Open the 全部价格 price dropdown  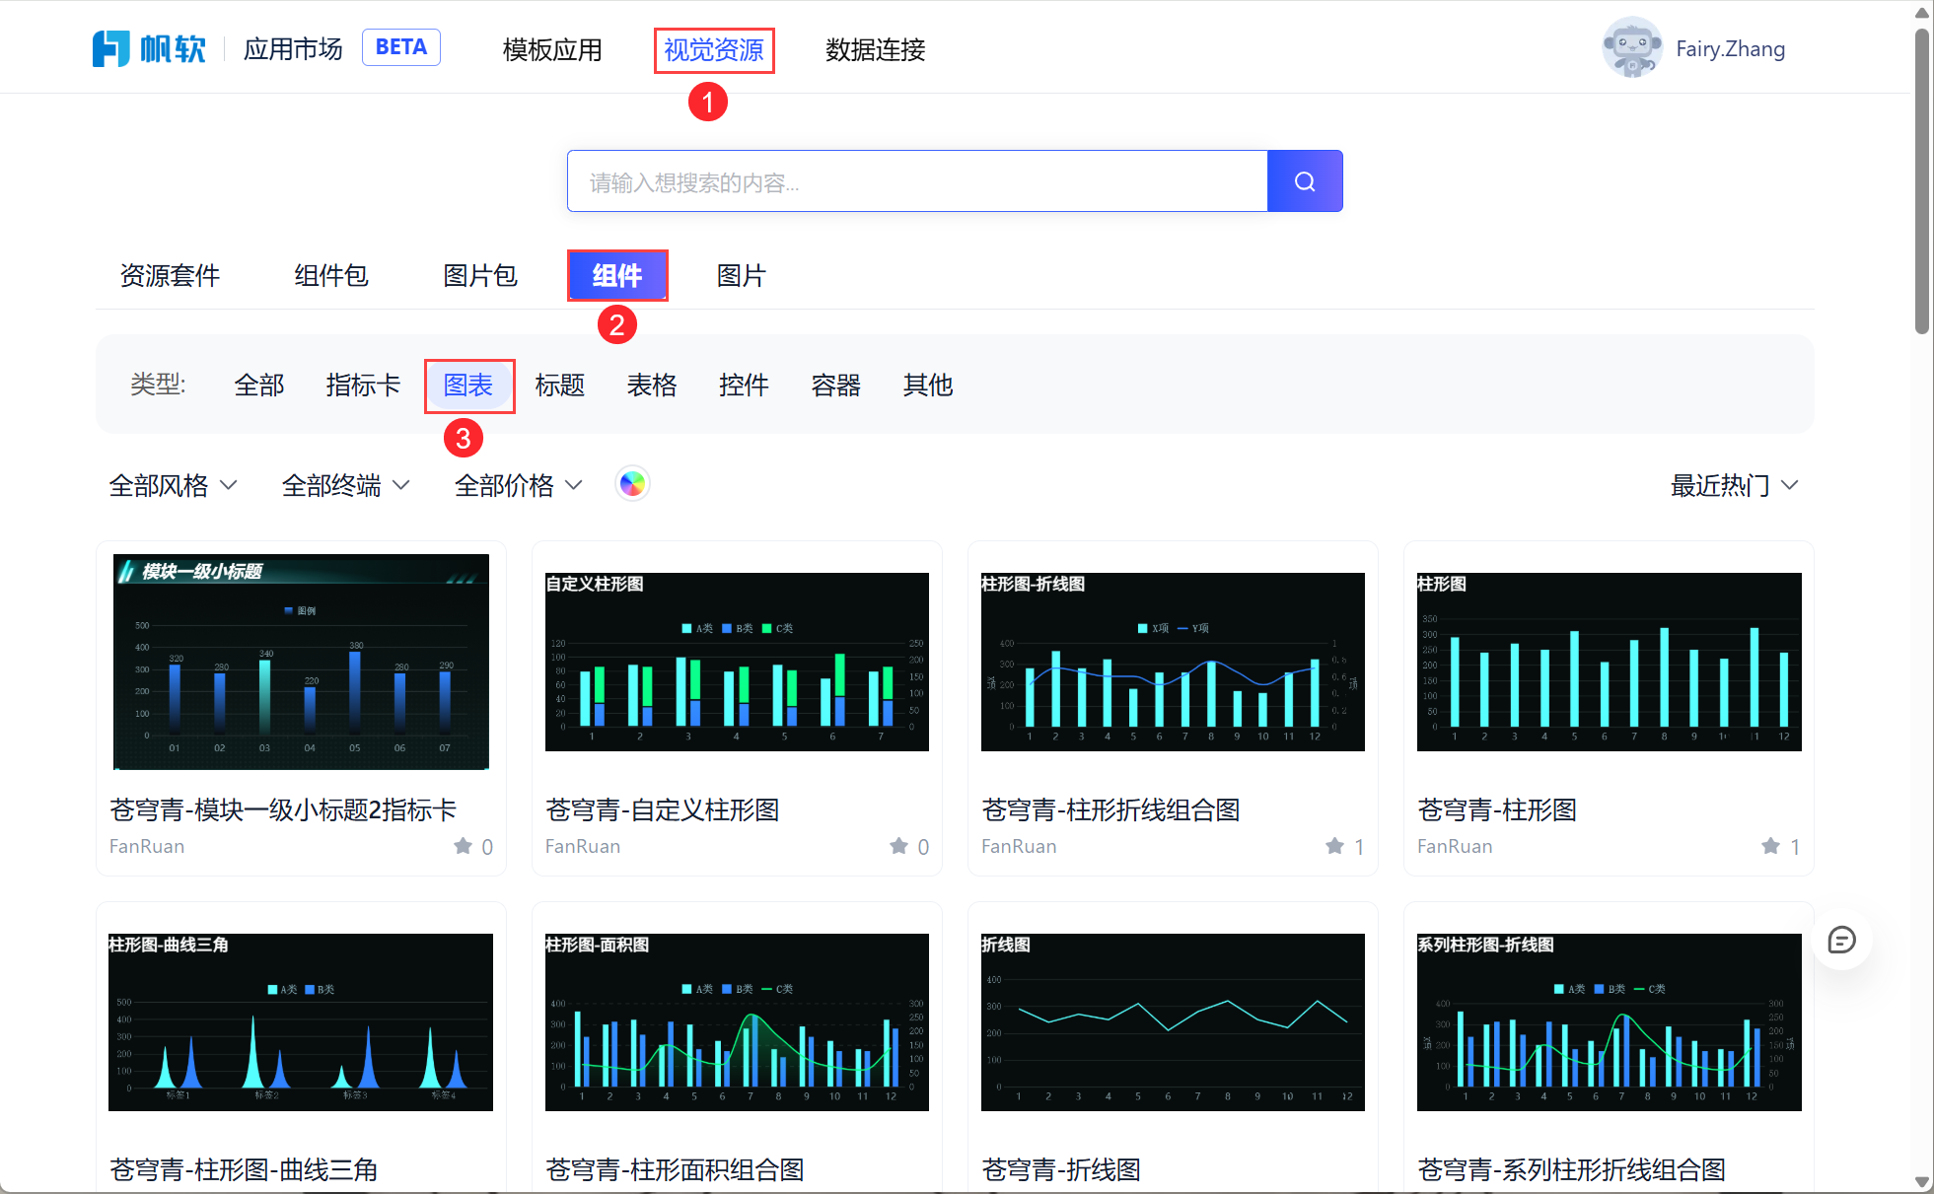click(x=518, y=485)
